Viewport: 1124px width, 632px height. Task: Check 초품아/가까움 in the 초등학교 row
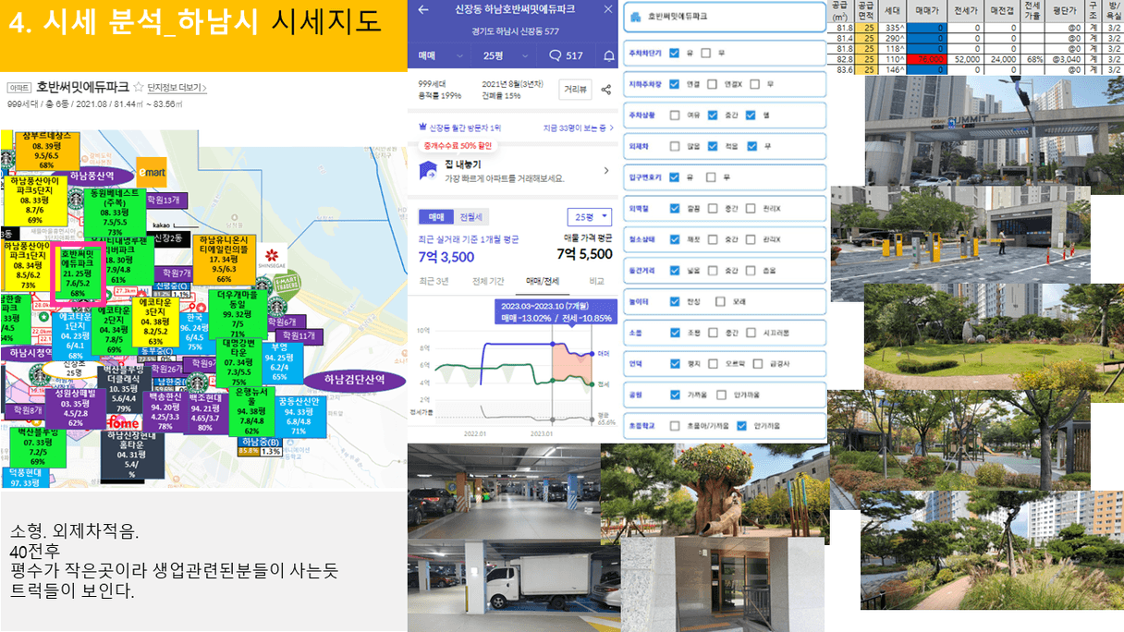pos(675,426)
